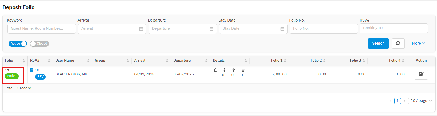Sort the table by Folio 1 amount
Screen dimensions: 437x116
tap(285, 61)
